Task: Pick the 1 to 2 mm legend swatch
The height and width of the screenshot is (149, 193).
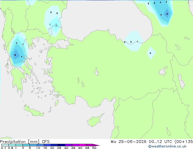Action: pyautogui.click(x=19, y=145)
